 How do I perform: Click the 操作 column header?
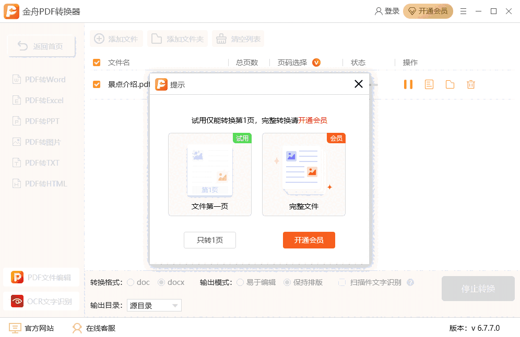pos(410,63)
